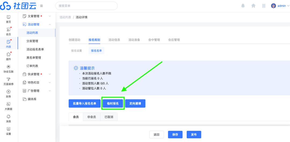Click the 活动留位人数 0 人 text

pos(94,88)
